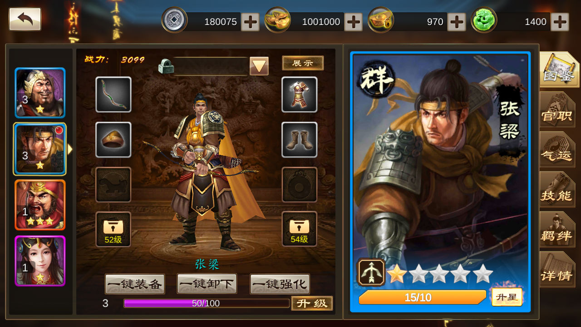This screenshot has width=581, height=327.
Task: Add jade currency with plus button
Action: tap(560, 22)
